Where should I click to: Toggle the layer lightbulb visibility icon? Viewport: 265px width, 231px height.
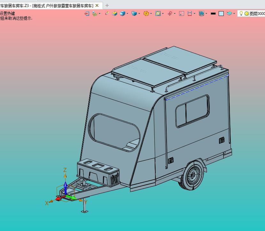tap(242, 14)
